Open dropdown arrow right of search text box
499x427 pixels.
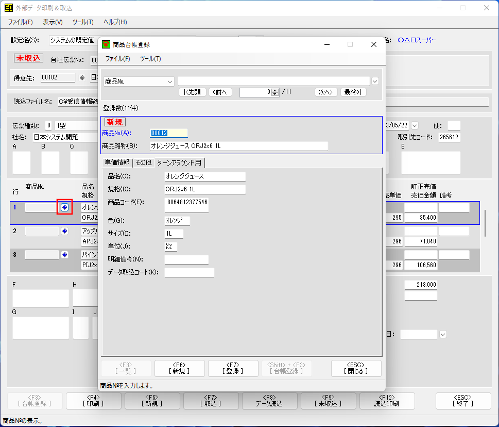pyautogui.click(x=375, y=81)
